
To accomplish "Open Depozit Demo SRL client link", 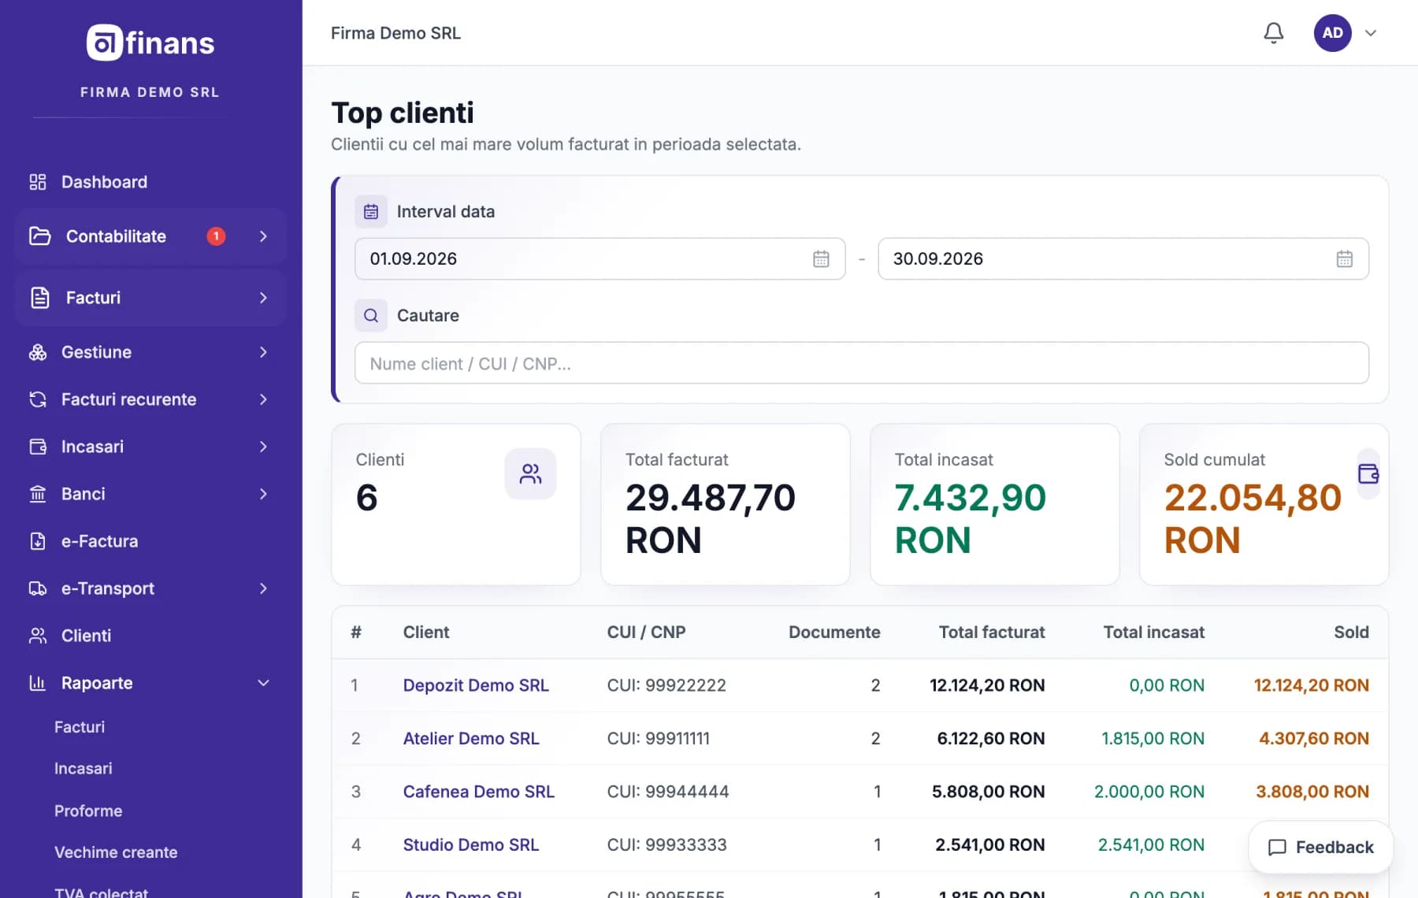I will (x=476, y=685).
